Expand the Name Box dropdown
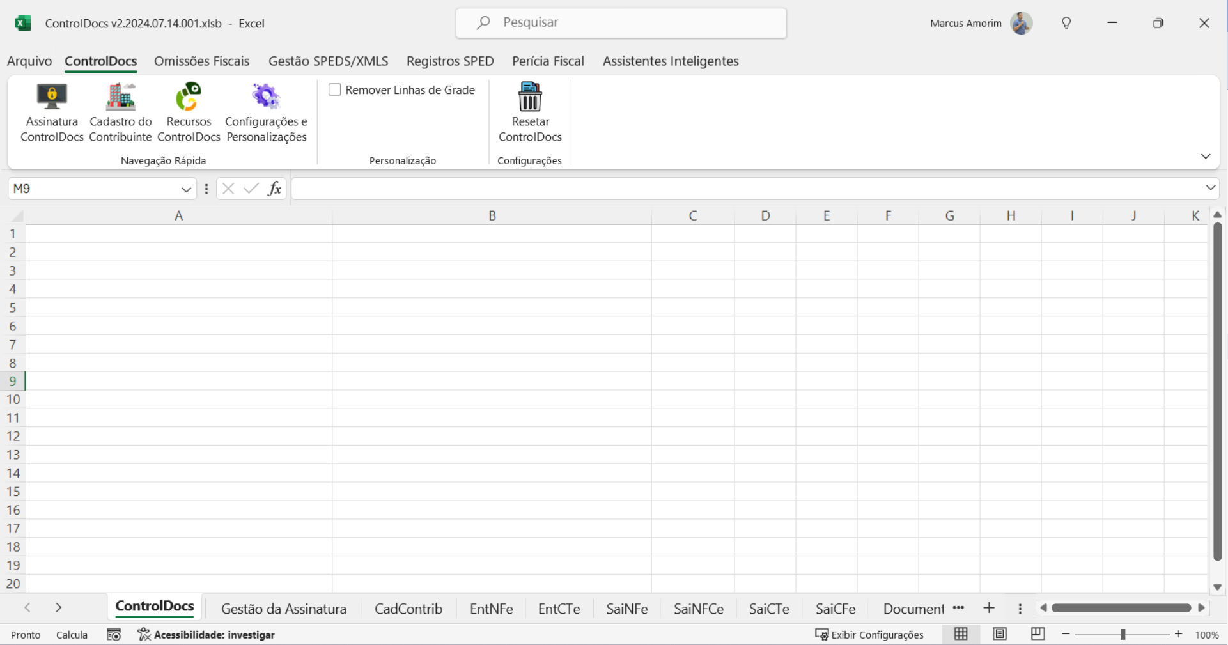Viewport: 1228px width, 645px height. coord(186,189)
